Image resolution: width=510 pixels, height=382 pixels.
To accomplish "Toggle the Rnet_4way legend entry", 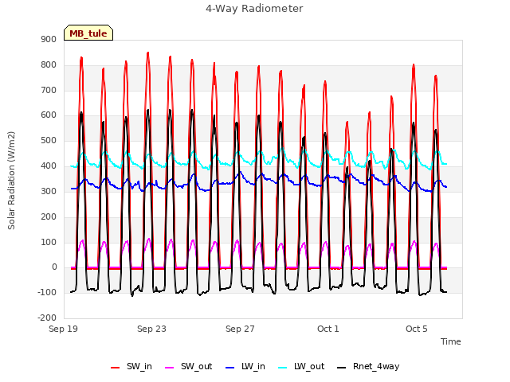I will (368, 367).
